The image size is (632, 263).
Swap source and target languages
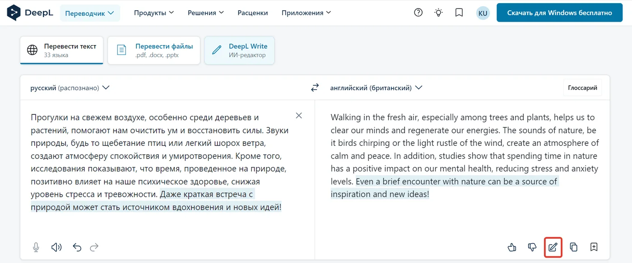coord(315,88)
